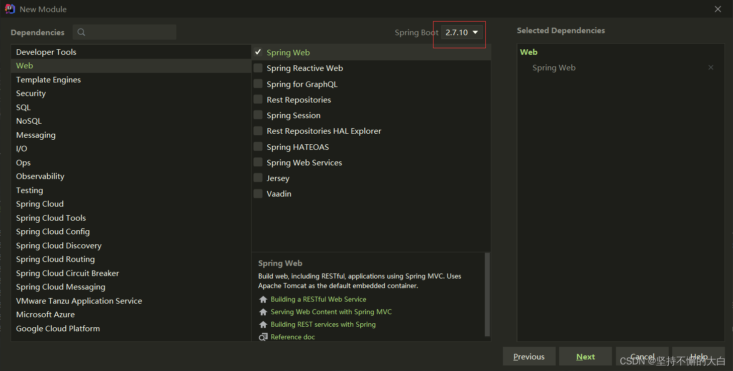Open the Template Engines category
Image resolution: width=733 pixels, height=371 pixels.
point(131,79)
